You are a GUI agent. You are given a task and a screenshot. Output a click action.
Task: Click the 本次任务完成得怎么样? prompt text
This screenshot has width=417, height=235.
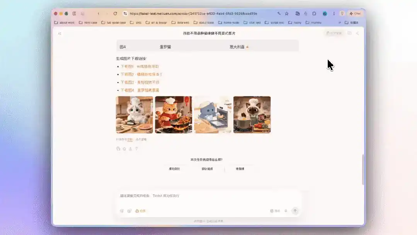click(x=206, y=160)
